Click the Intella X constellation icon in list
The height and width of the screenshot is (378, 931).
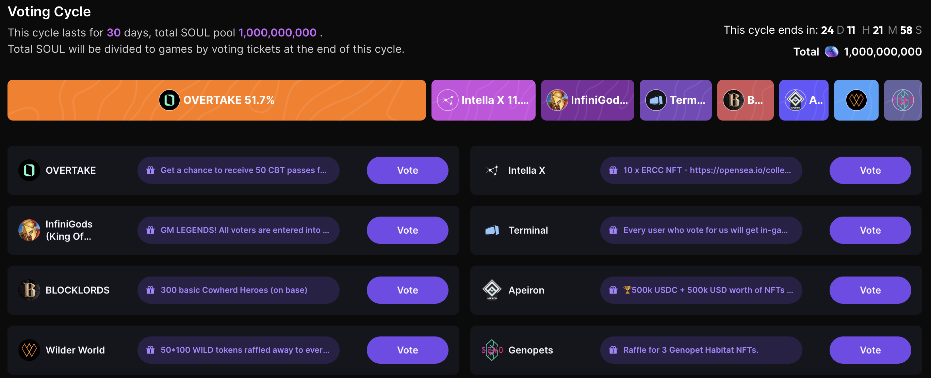click(492, 170)
